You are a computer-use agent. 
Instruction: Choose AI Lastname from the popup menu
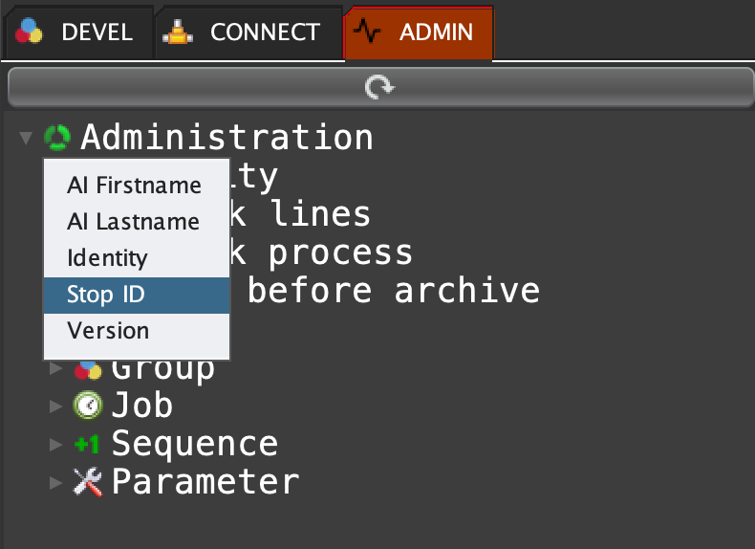[x=133, y=222]
